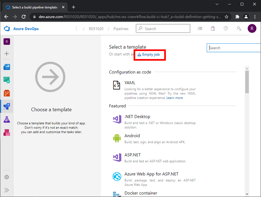
Task: Select the build pipeline template browser tab
Action: pyautogui.click(x=35, y=7)
